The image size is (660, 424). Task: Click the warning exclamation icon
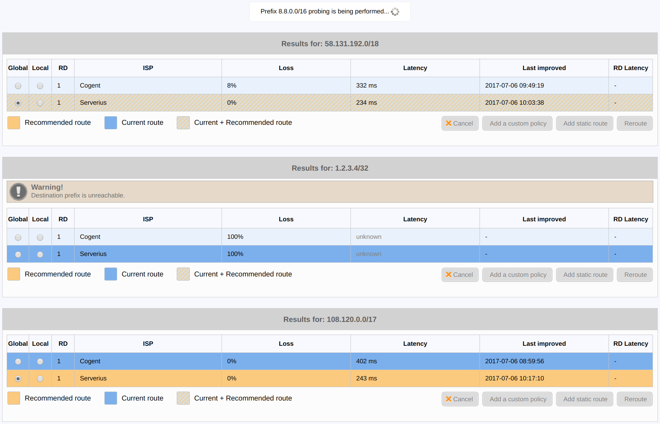tap(18, 192)
